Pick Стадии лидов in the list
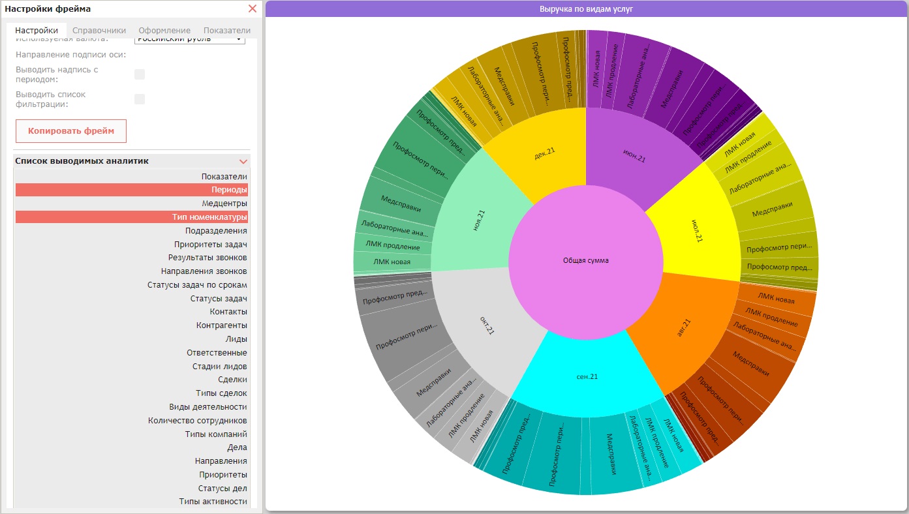This screenshot has height=514, width=909. click(x=132, y=367)
